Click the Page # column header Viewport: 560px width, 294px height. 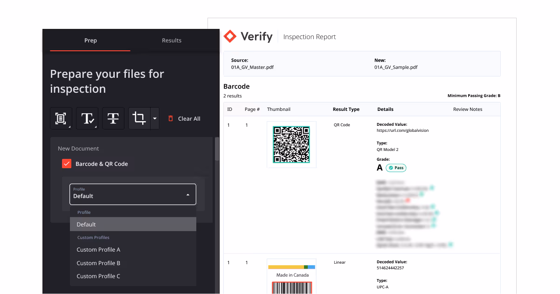252,109
